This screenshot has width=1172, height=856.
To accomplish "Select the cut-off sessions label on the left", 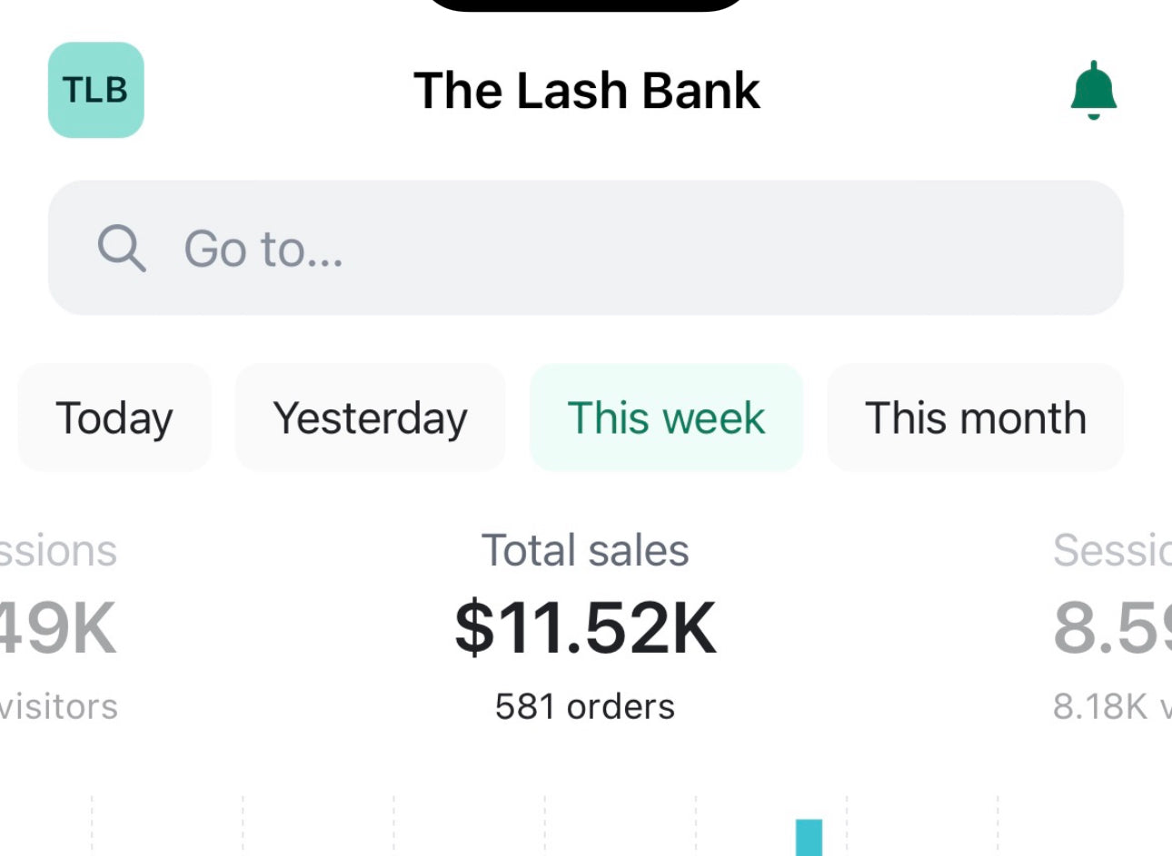I will (x=58, y=550).
